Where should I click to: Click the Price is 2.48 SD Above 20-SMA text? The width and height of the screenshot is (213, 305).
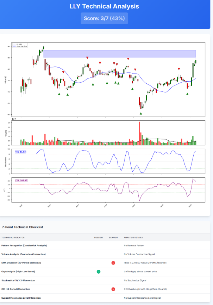click(145, 263)
